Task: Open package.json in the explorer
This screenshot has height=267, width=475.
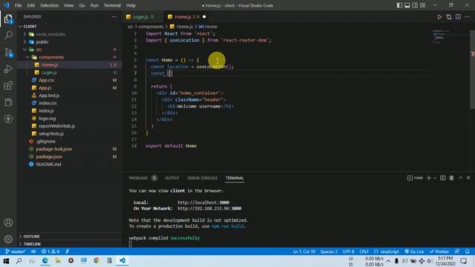Action: [49, 156]
